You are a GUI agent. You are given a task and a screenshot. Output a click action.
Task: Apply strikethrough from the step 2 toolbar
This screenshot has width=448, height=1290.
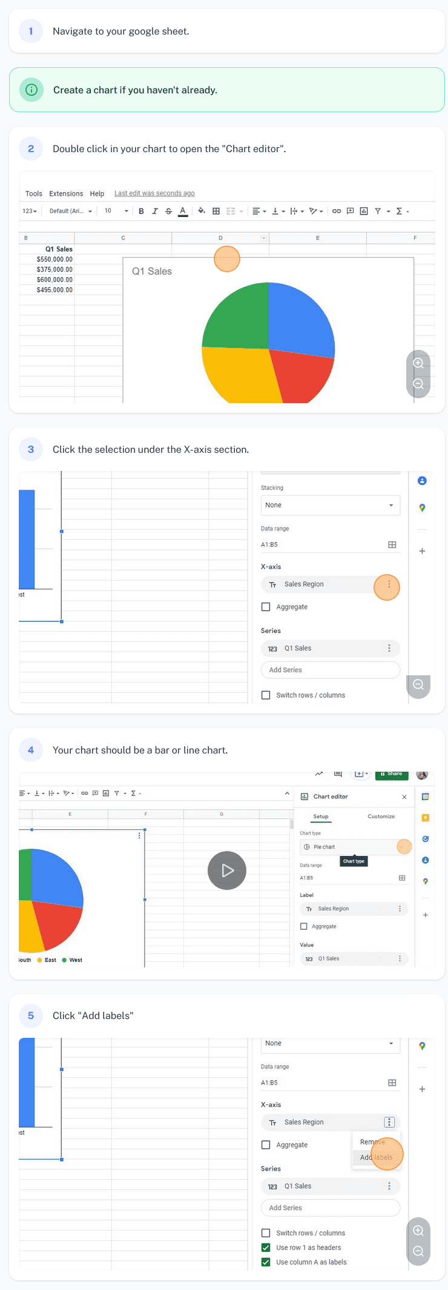click(x=168, y=212)
